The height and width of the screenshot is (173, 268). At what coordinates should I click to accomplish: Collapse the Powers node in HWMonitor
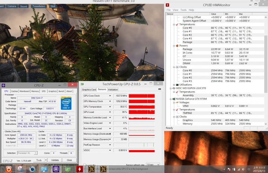click(174, 46)
